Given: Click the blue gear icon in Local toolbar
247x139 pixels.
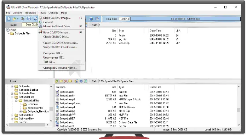Looking at the screenshot, I should click(x=81, y=81).
